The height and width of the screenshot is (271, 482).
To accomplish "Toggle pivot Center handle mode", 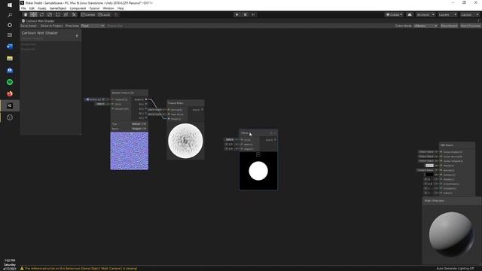I will 88,15.
